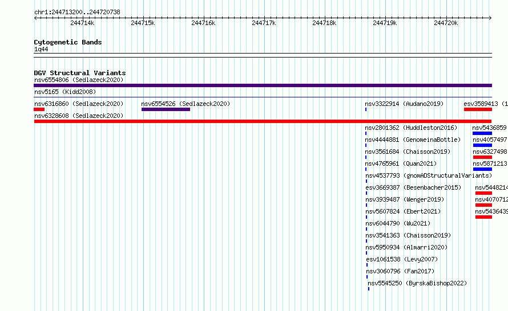Open the nsv5165 (Kidd2008) variant label
Image resolution: width=508 pixels, height=311 pixels.
coord(65,92)
